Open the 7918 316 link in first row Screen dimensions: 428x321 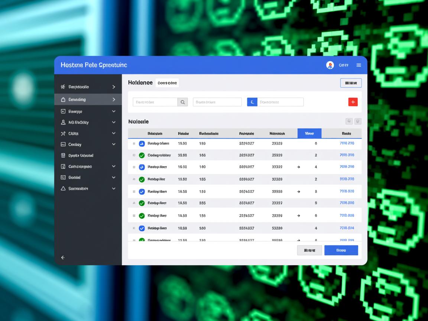(x=347, y=143)
